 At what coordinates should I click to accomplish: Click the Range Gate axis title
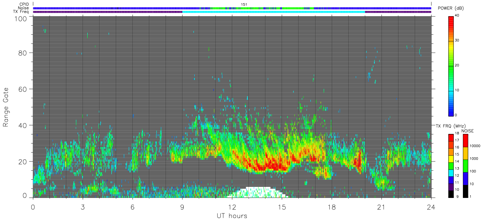[x=6, y=107]
